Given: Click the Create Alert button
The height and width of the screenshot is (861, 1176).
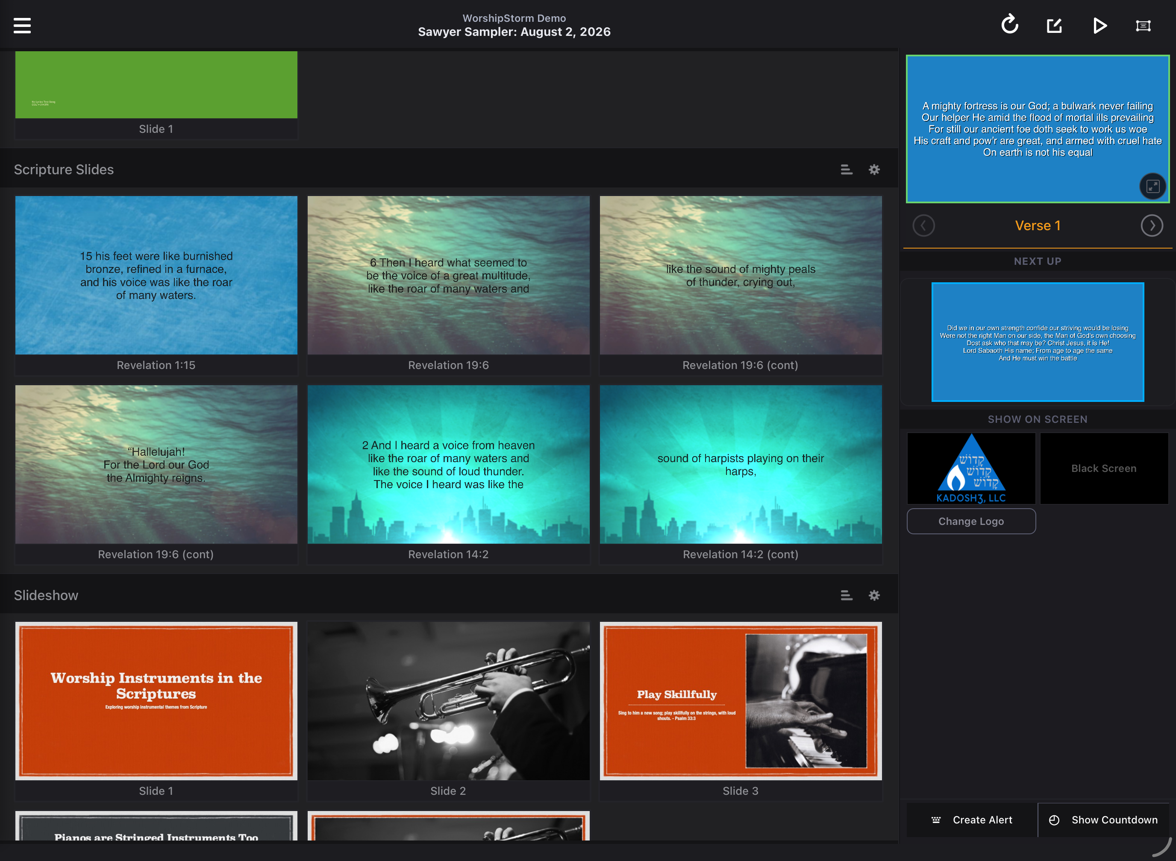Looking at the screenshot, I should (972, 820).
